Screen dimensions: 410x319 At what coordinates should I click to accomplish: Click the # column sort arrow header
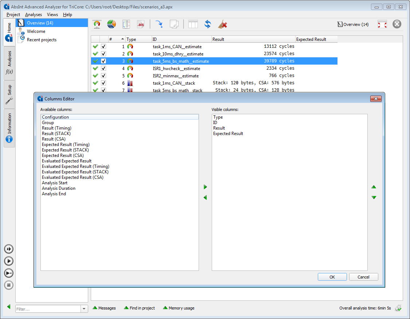(x=117, y=39)
